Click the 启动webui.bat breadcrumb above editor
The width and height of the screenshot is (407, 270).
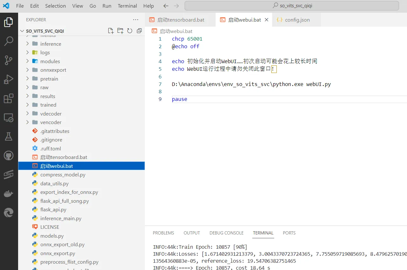[172, 31]
